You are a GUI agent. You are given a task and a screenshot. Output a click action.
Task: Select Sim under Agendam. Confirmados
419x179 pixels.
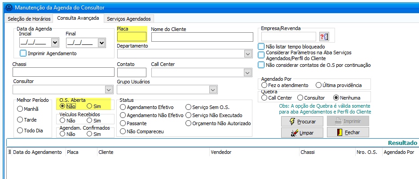(90, 134)
